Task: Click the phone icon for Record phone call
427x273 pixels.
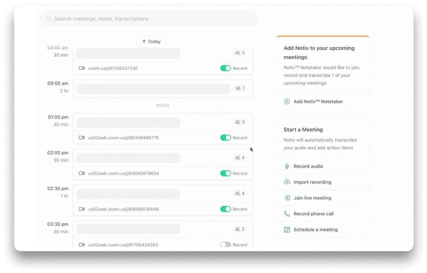Action: pos(287,214)
